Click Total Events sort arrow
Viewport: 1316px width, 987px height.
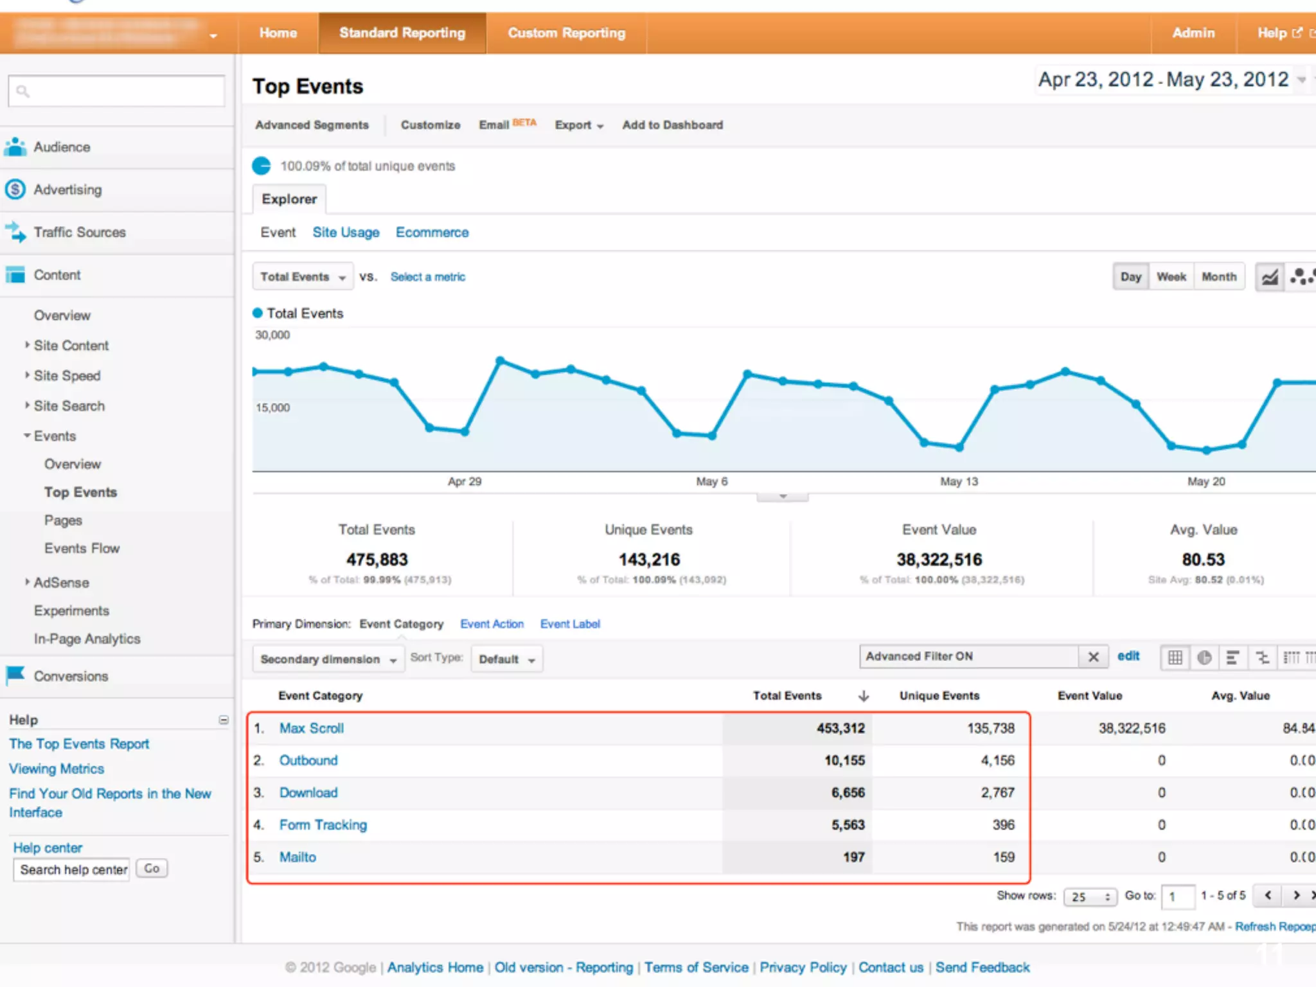pyautogui.click(x=863, y=695)
